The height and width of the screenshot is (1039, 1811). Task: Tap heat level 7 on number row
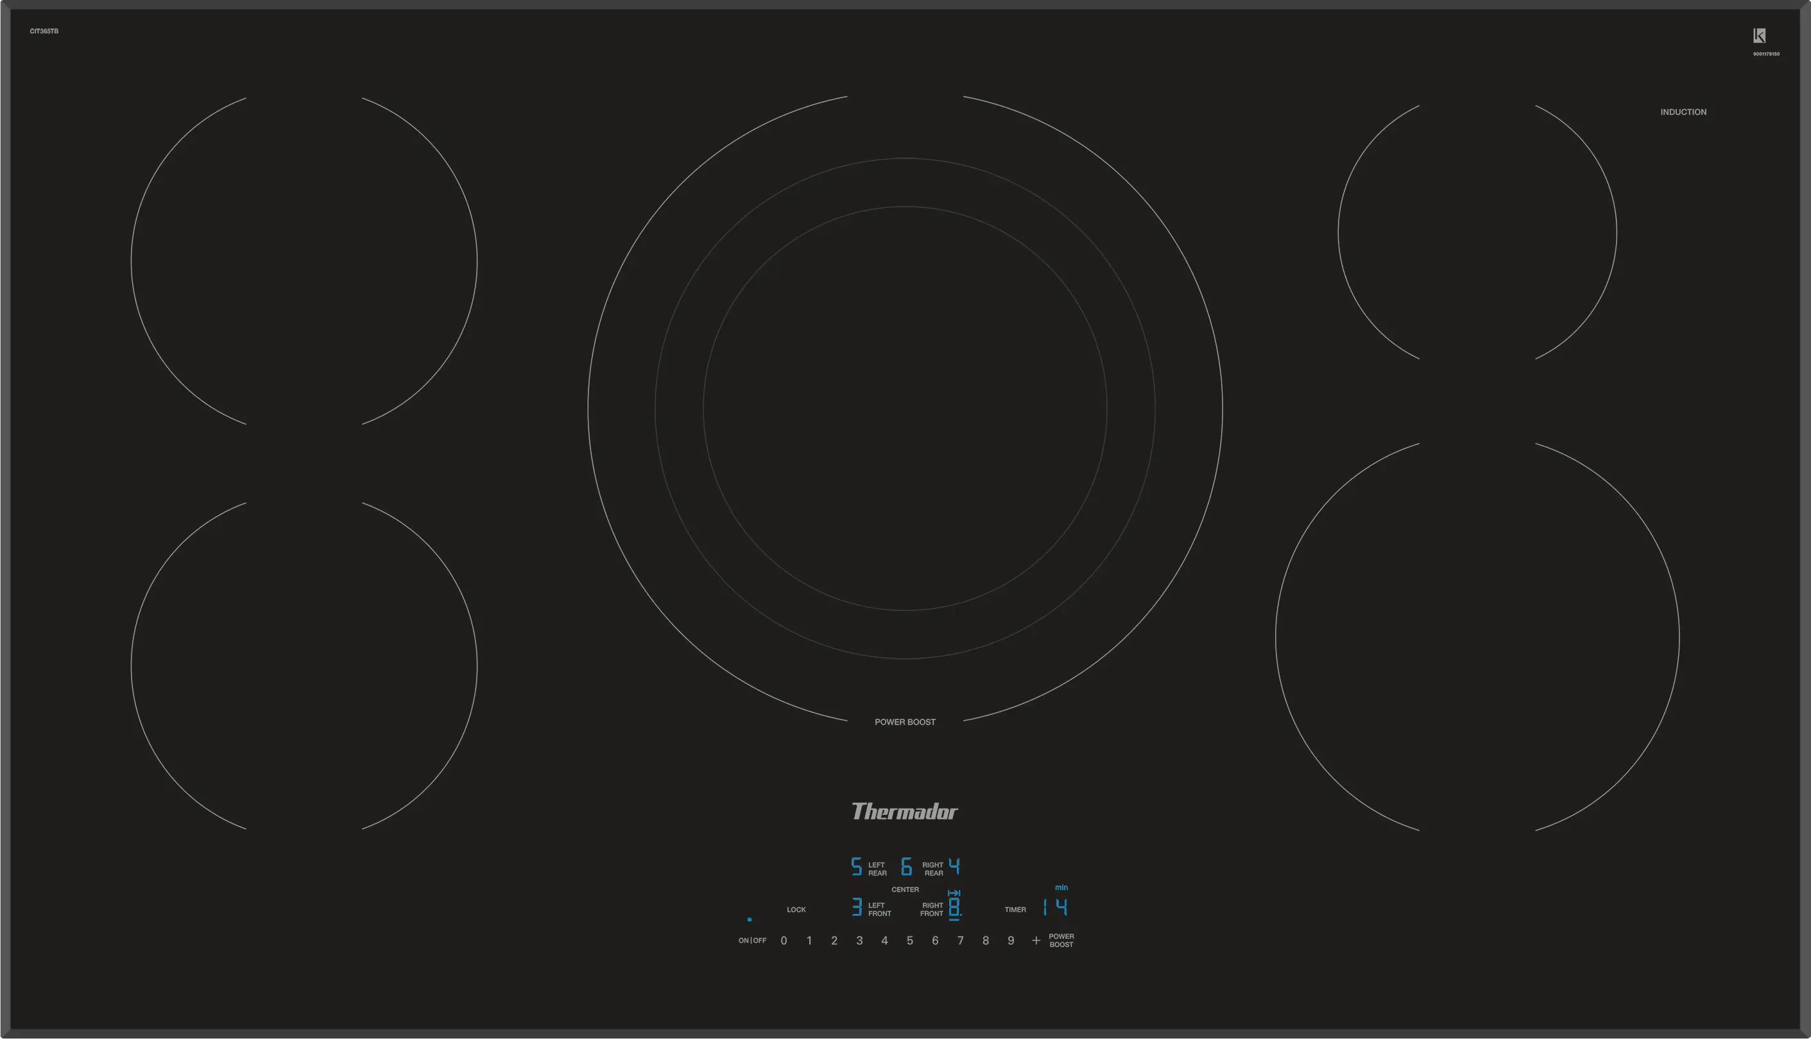(x=961, y=941)
